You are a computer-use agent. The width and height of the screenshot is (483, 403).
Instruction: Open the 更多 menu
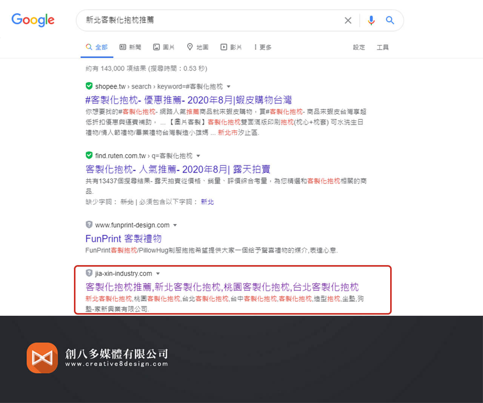tap(263, 47)
